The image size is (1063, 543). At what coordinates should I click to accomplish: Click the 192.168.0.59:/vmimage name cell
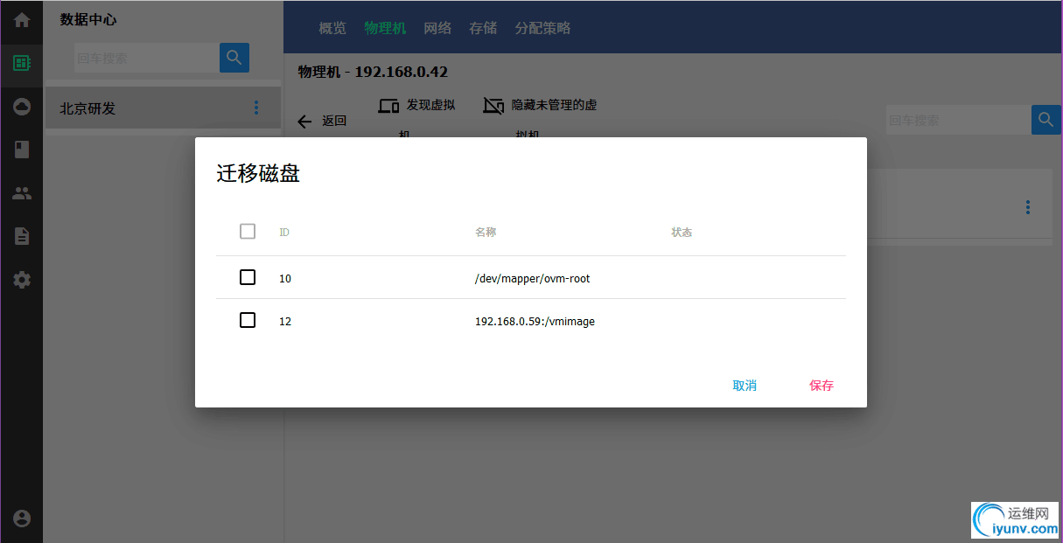[535, 322]
